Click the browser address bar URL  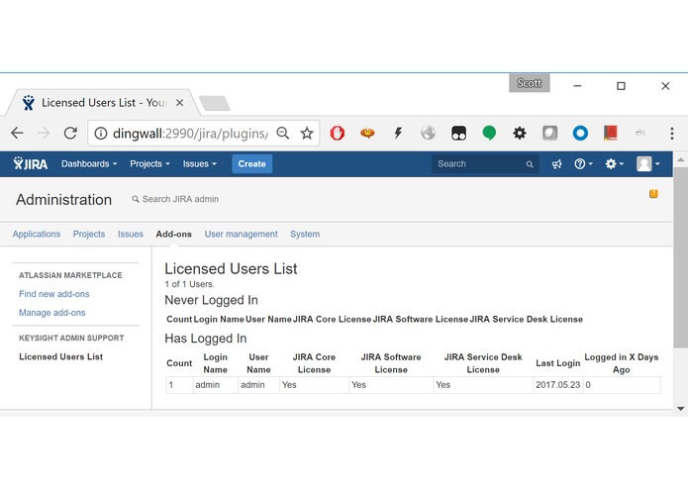coord(190,133)
